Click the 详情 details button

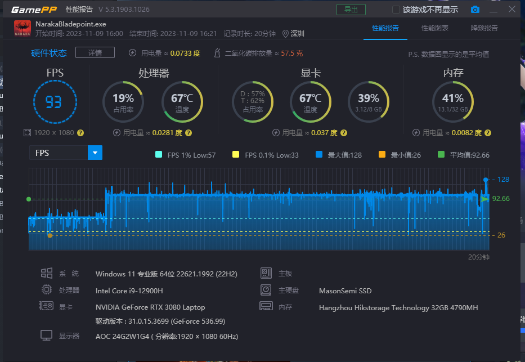point(95,52)
